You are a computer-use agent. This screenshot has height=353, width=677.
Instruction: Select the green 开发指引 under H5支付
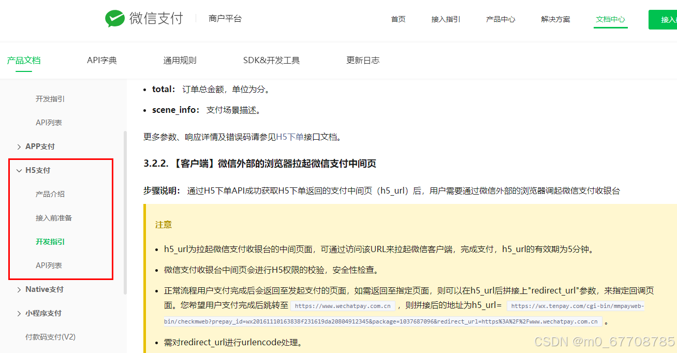(50, 242)
